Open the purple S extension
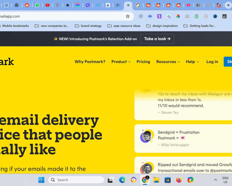232x186 pixels. point(159,16)
